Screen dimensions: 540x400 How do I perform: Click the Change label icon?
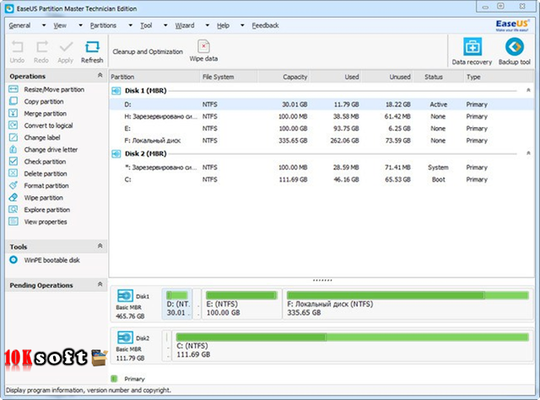(x=13, y=137)
